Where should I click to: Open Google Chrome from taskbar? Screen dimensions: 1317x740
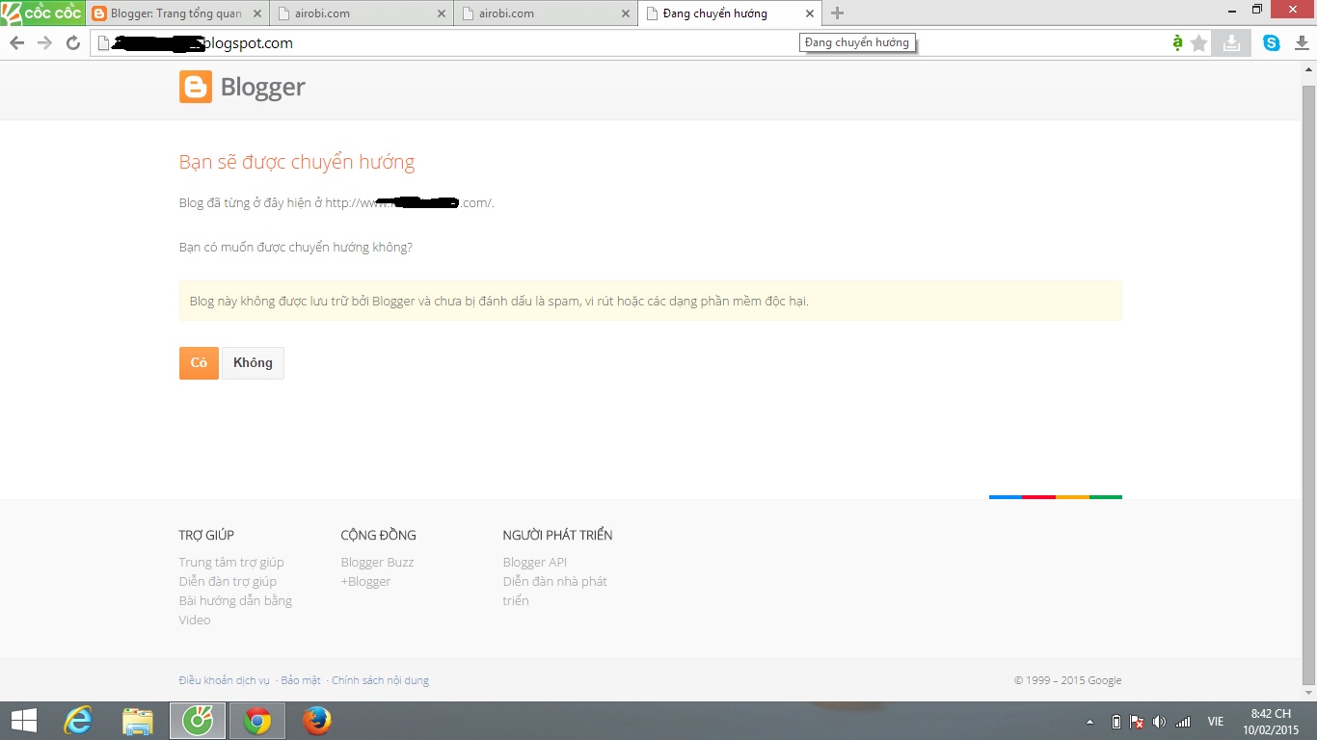[257, 721]
